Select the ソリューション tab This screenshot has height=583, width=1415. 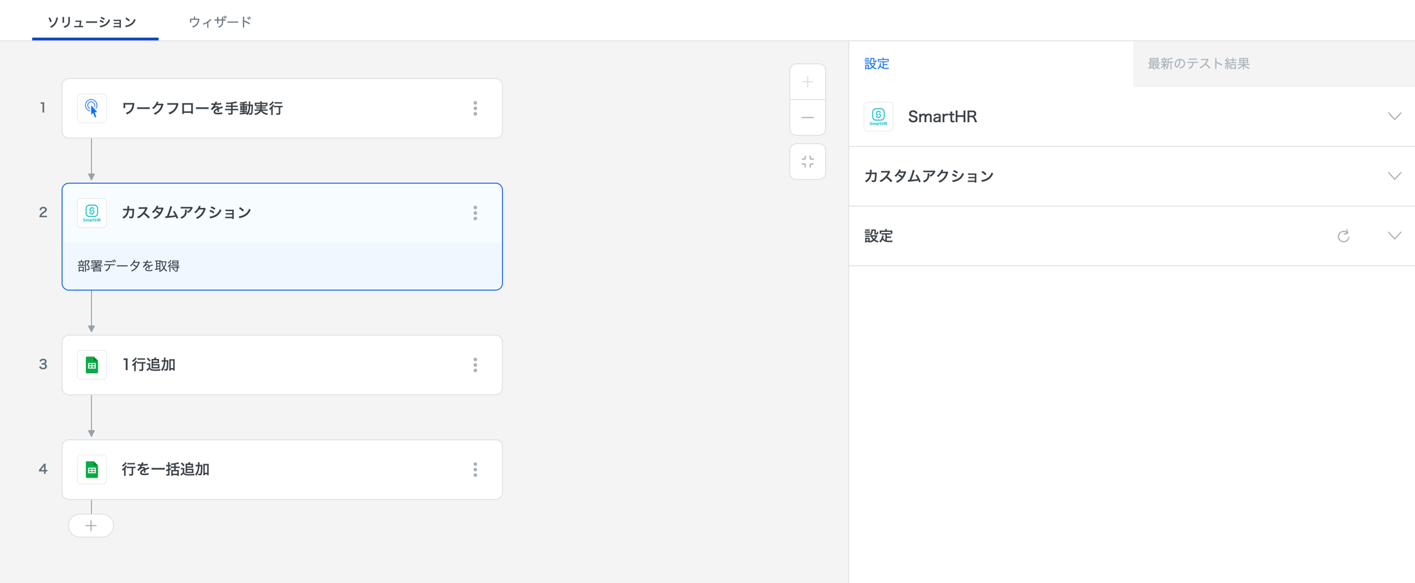[x=92, y=22]
